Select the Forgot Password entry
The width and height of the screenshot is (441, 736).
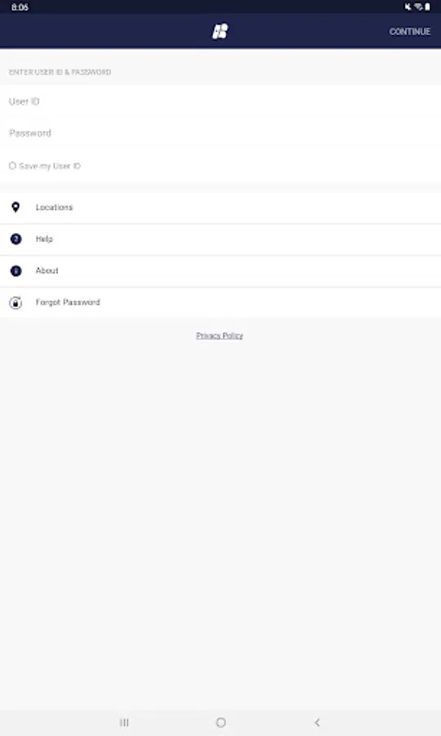point(220,303)
